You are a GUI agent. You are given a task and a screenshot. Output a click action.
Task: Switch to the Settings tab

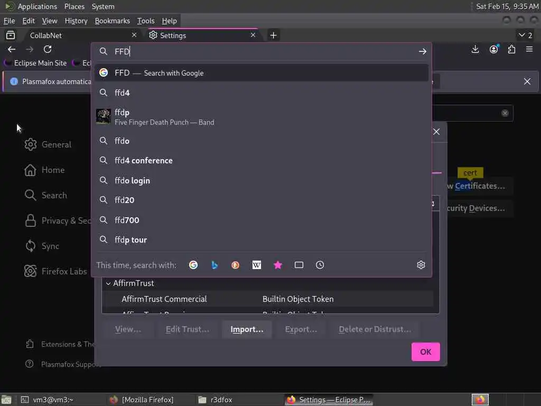[202, 35]
